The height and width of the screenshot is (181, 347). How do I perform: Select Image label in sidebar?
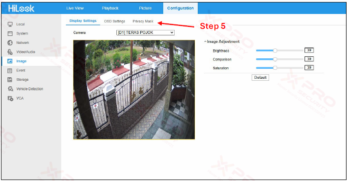pos(21,61)
